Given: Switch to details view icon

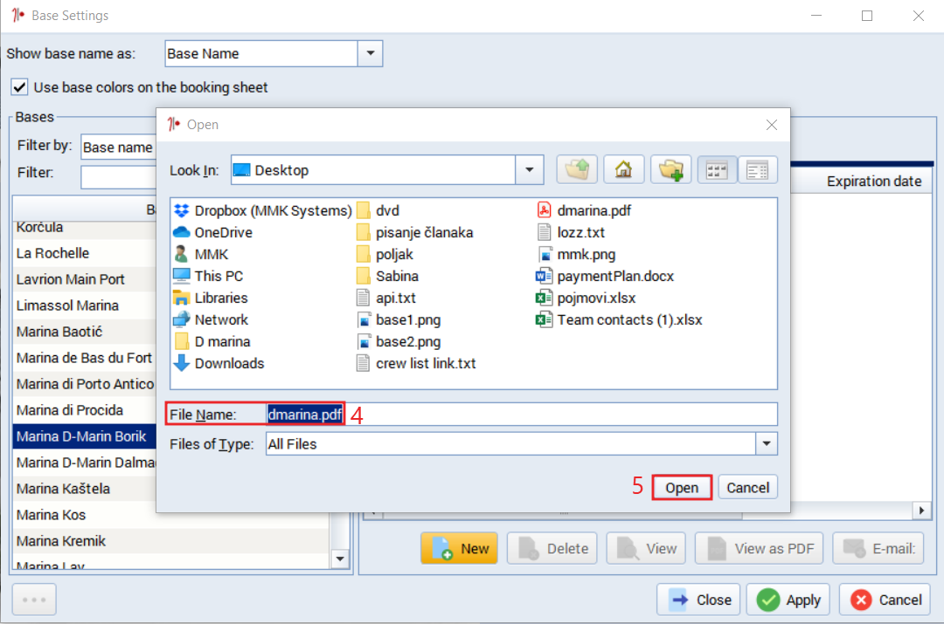Looking at the screenshot, I should [x=757, y=170].
